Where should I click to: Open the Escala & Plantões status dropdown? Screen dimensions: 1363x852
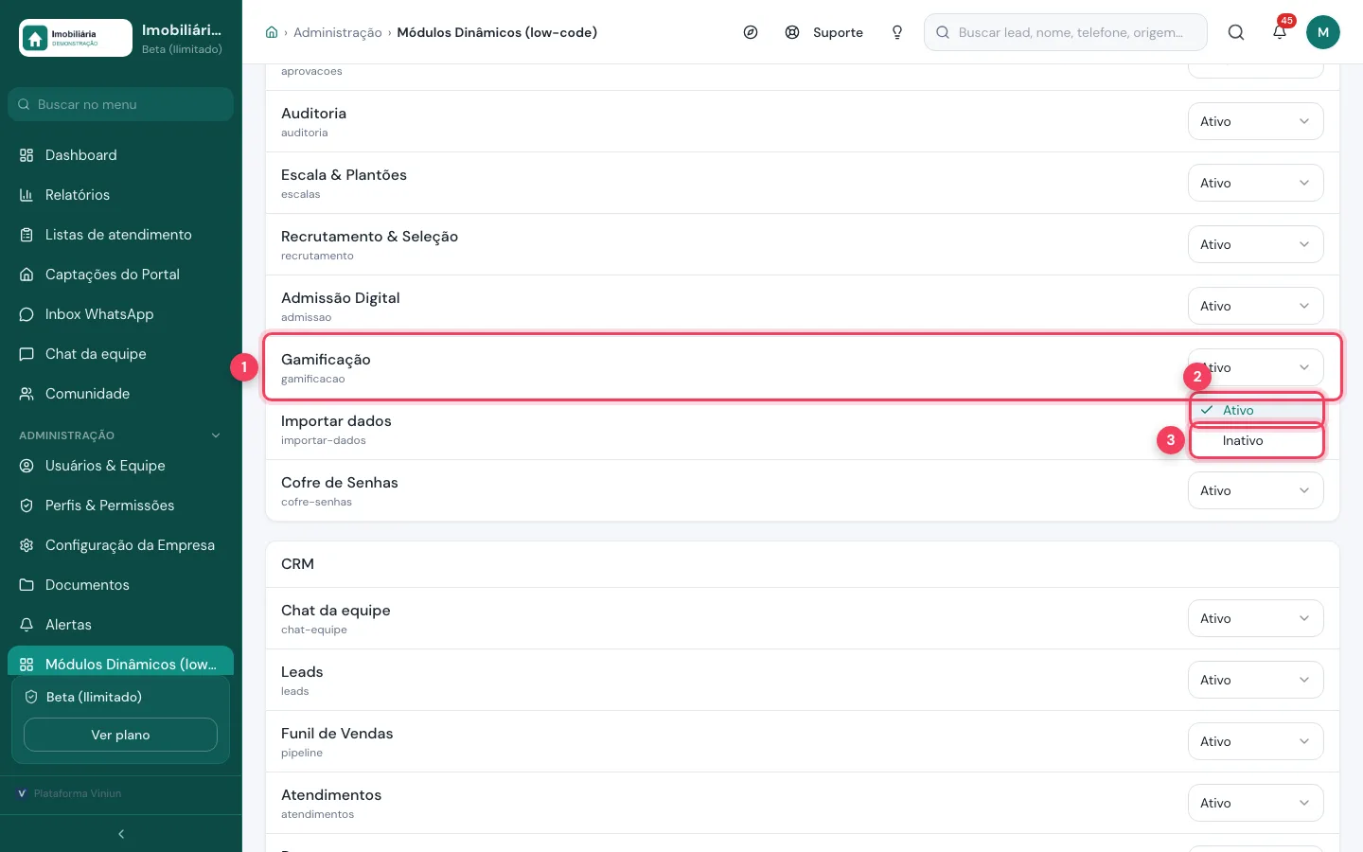click(1255, 183)
